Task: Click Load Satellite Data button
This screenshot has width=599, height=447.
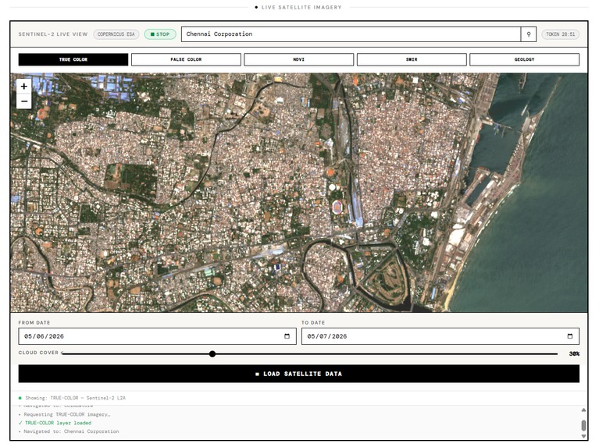Action: click(299, 374)
